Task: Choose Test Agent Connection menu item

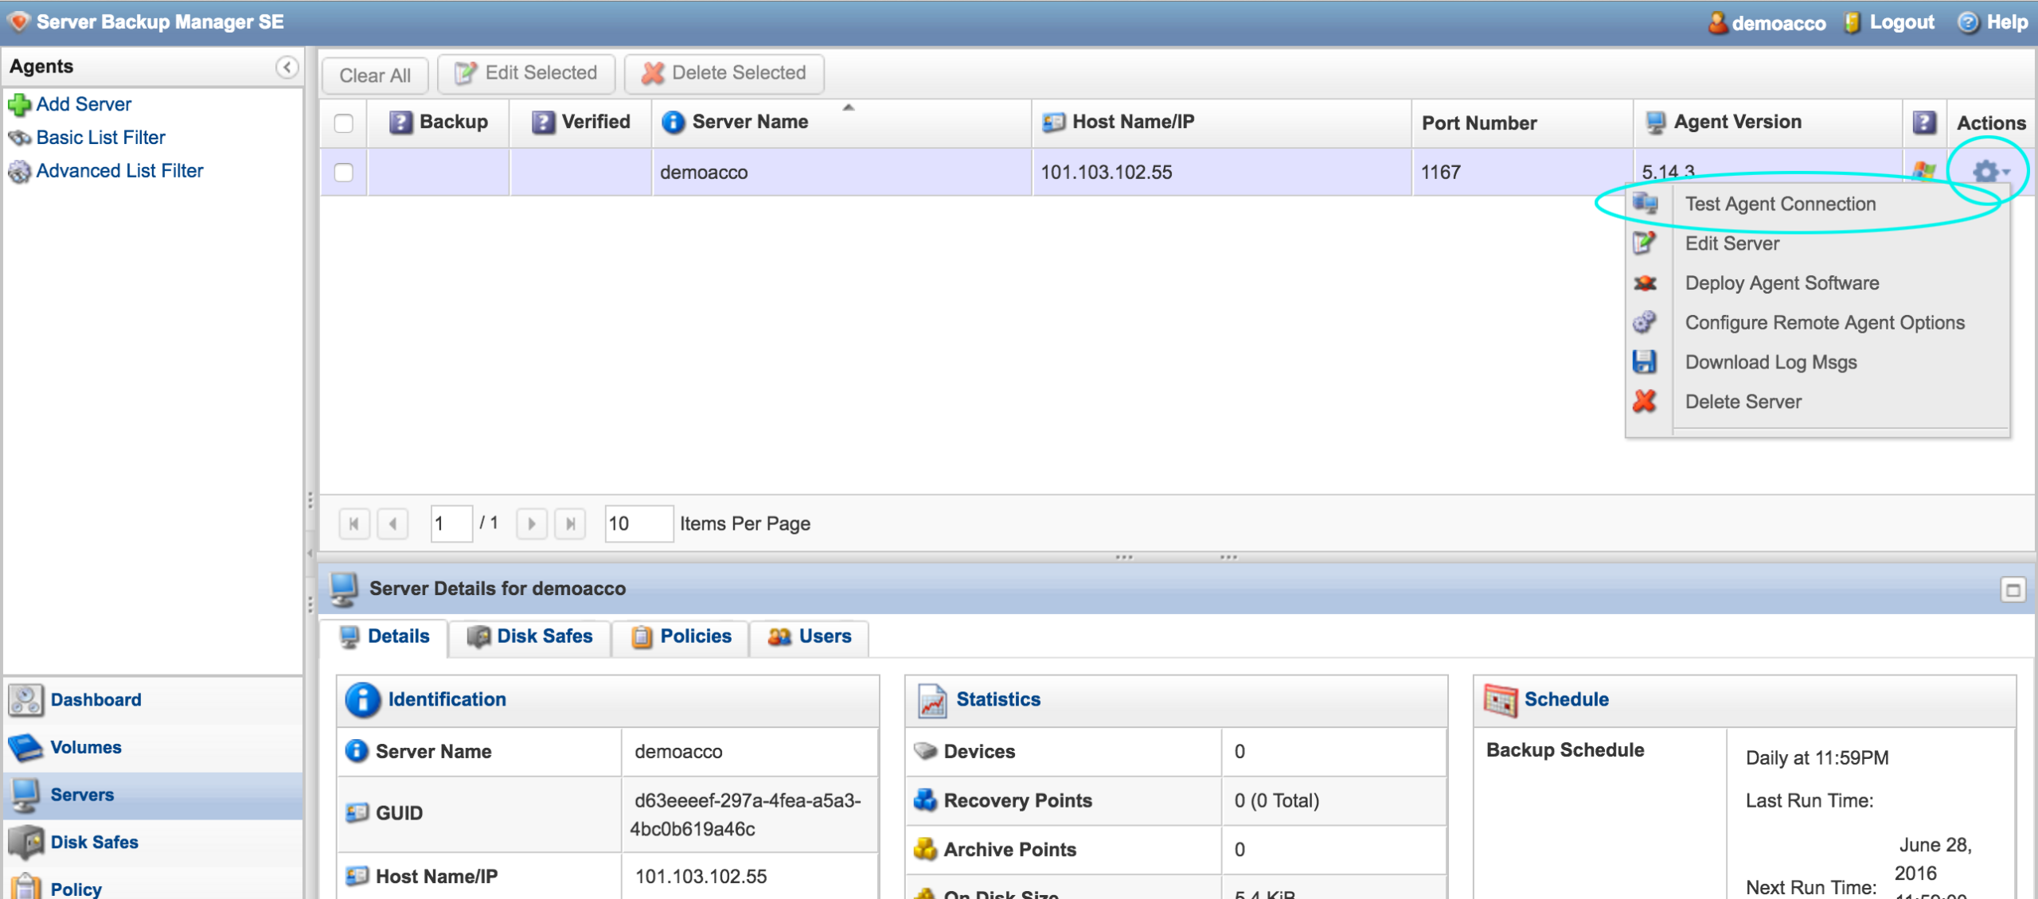Action: tap(1780, 204)
